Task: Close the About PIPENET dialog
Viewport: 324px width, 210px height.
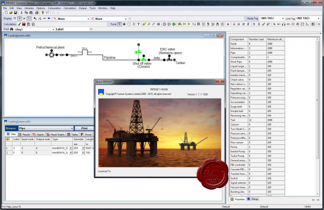Action: pyautogui.click(x=219, y=82)
